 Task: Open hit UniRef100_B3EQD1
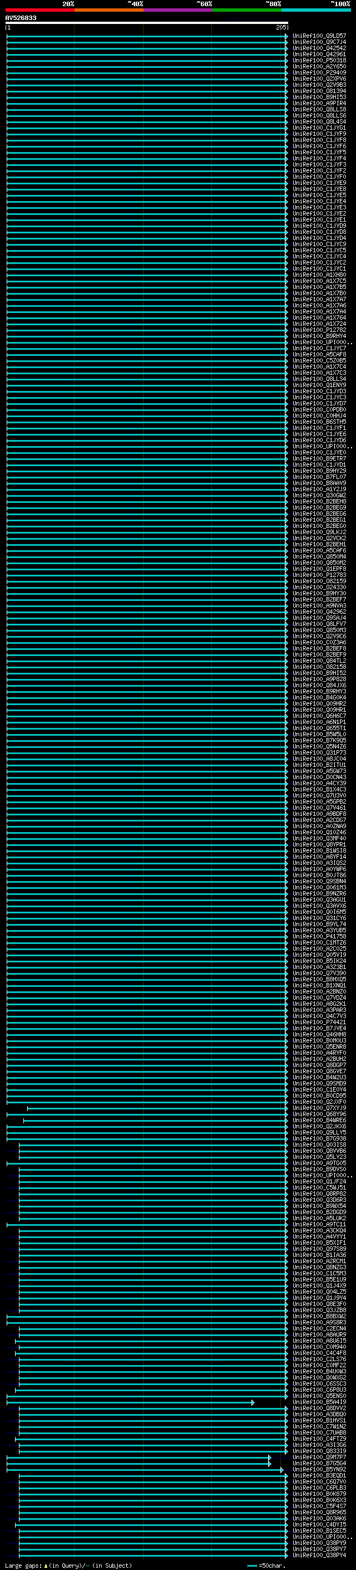pyautogui.click(x=319, y=1475)
